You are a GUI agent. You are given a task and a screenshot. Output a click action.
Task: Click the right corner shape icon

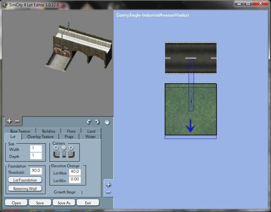click(x=71, y=155)
